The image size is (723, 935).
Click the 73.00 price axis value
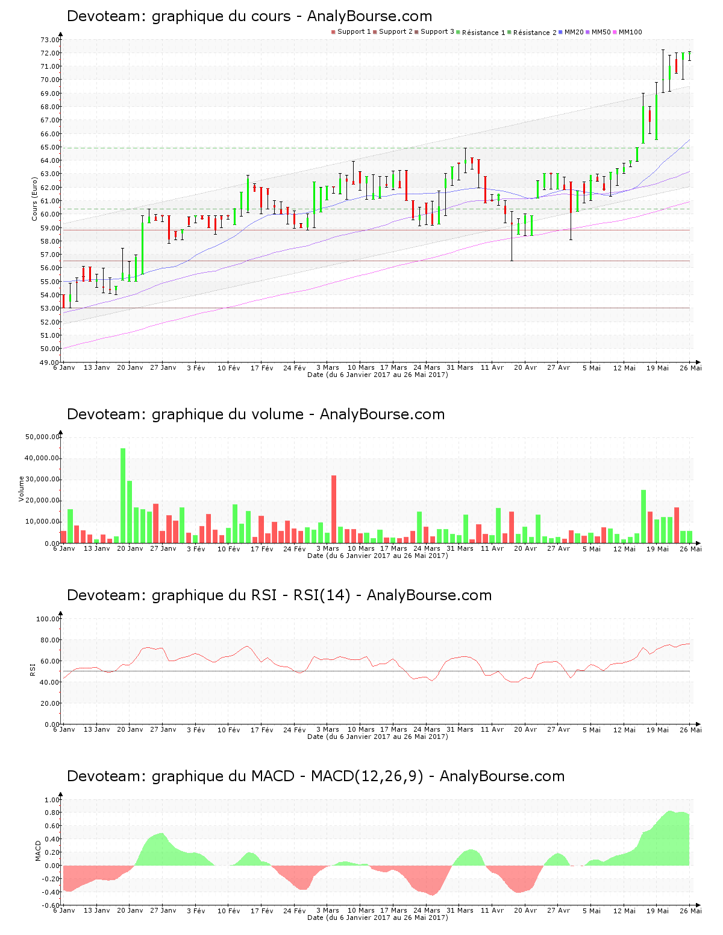(50, 40)
